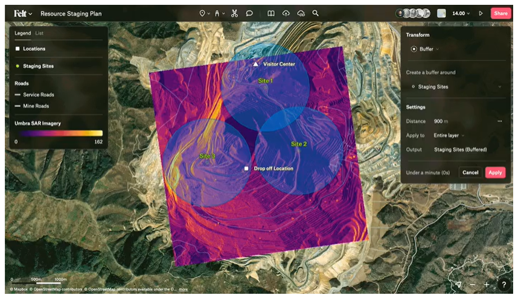This screenshot has width=521, height=298.
Task: Expand the Buffer transform type dropdown
Action: (x=425, y=49)
